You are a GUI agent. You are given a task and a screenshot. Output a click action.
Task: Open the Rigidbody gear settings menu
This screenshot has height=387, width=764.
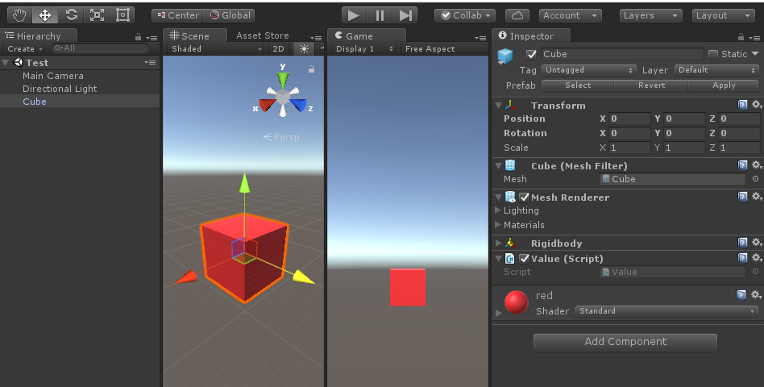[756, 242]
